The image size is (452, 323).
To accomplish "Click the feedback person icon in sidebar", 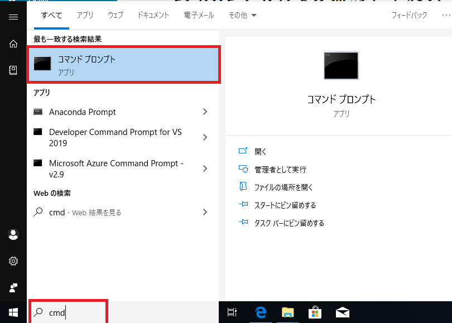I will pyautogui.click(x=13, y=287).
